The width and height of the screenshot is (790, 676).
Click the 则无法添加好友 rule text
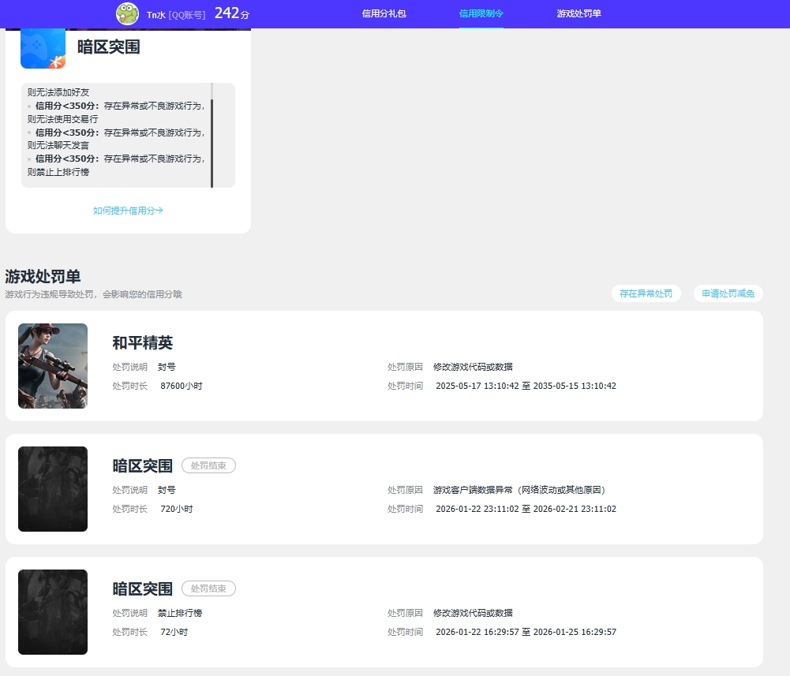pos(58,93)
